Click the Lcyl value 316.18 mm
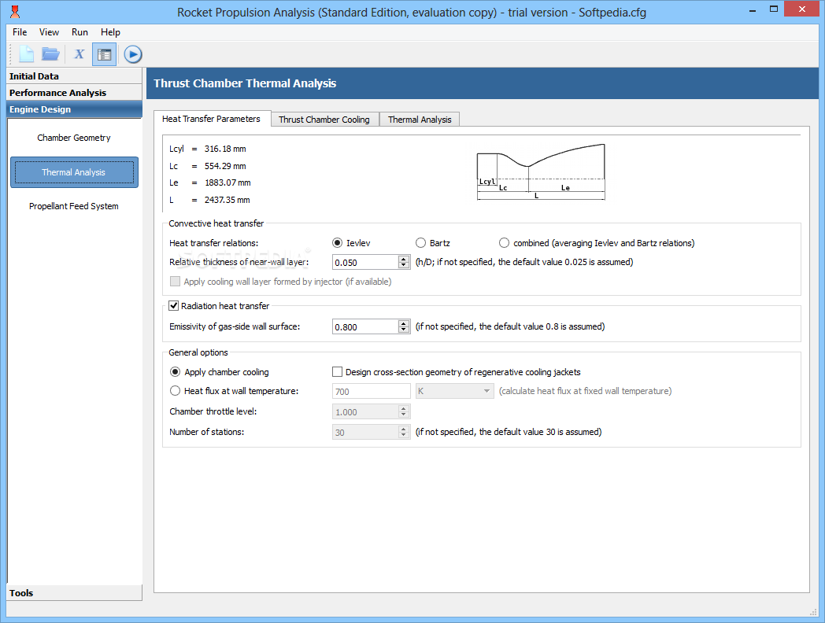This screenshot has width=825, height=623. tap(225, 149)
